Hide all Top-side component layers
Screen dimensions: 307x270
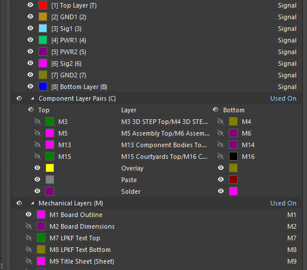click(x=31, y=109)
